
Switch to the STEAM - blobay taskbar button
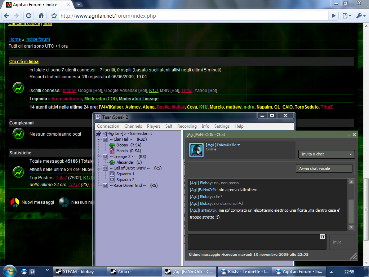(79, 272)
